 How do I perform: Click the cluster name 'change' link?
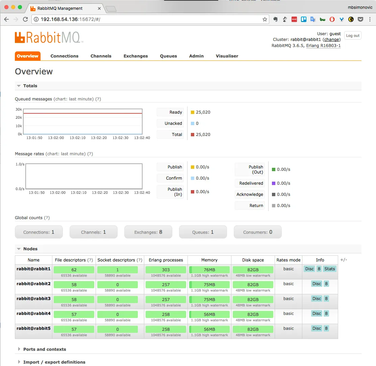(332, 40)
